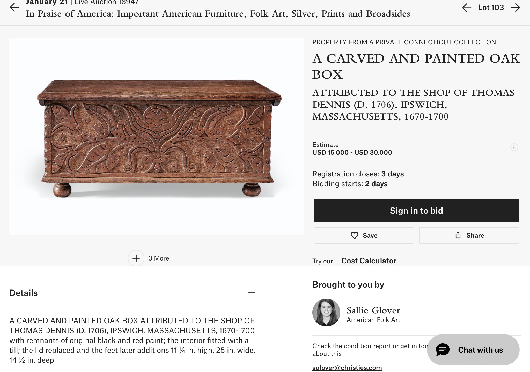
Task: Click Sallie Glover's profile photo
Action: point(326,312)
